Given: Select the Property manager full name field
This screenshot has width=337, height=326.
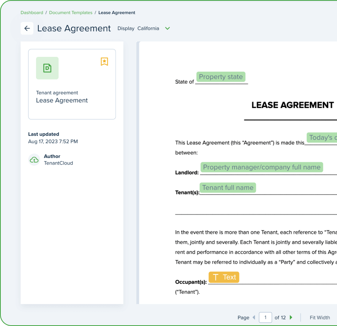Looking at the screenshot, I should pos(261,167).
